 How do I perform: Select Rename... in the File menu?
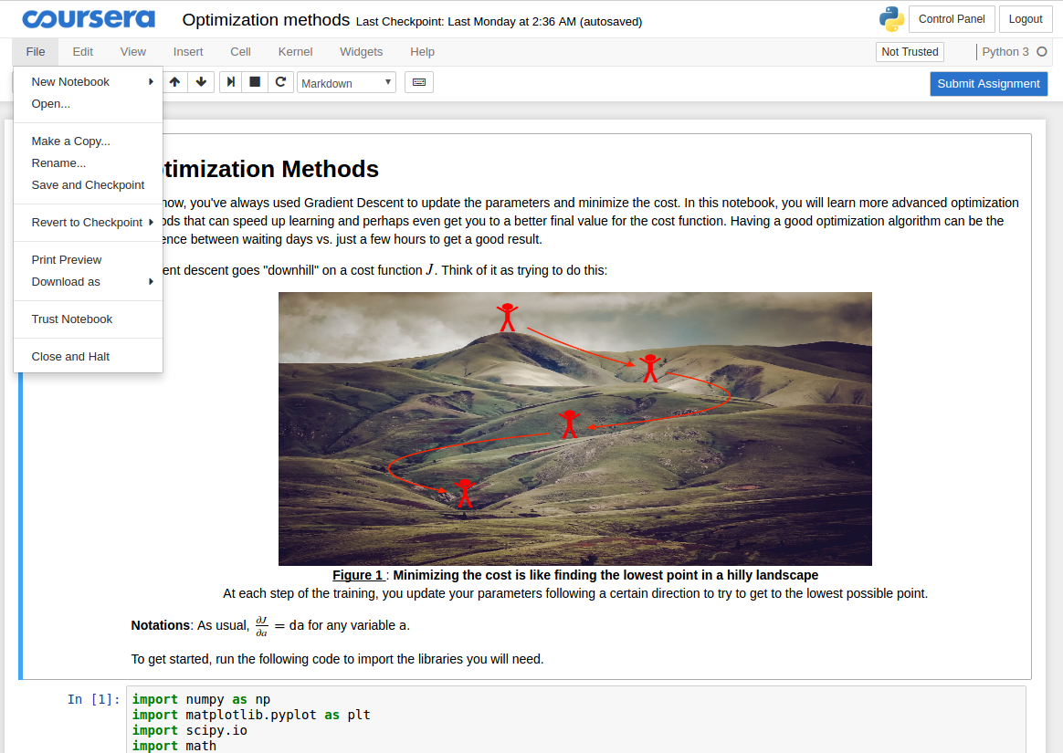(x=89, y=163)
